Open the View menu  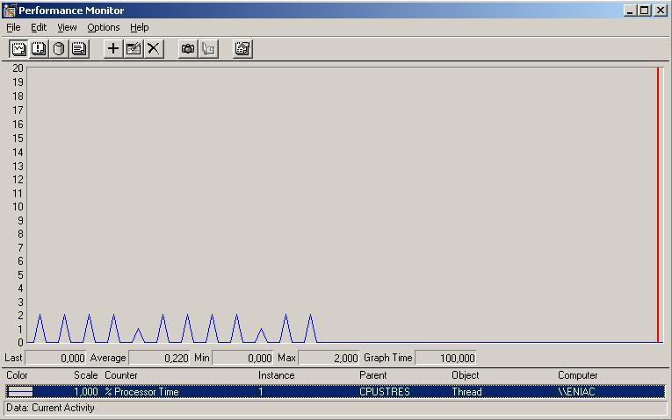click(67, 27)
